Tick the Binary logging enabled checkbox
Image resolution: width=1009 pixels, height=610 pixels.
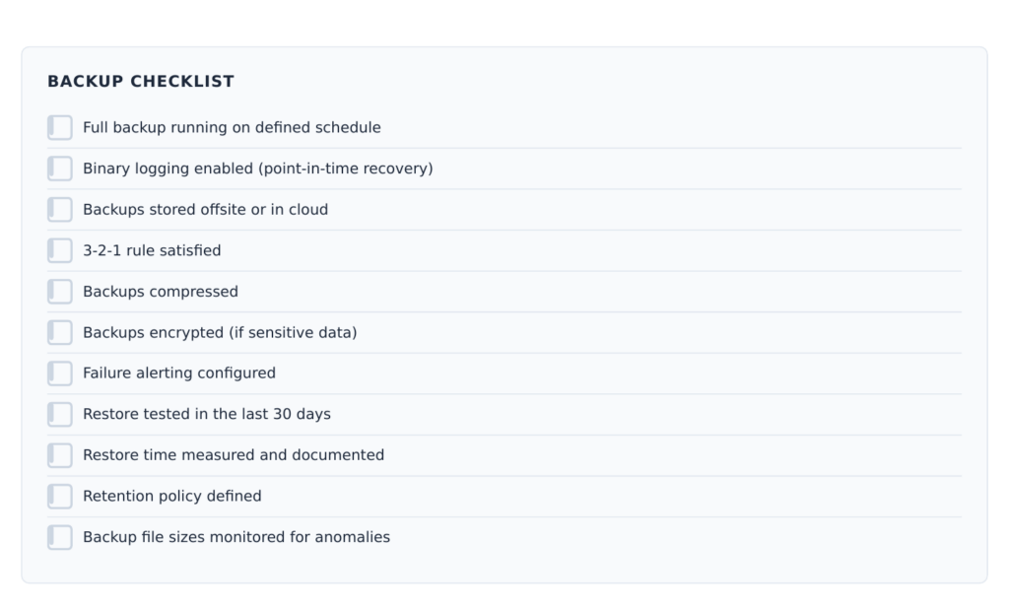[60, 169]
